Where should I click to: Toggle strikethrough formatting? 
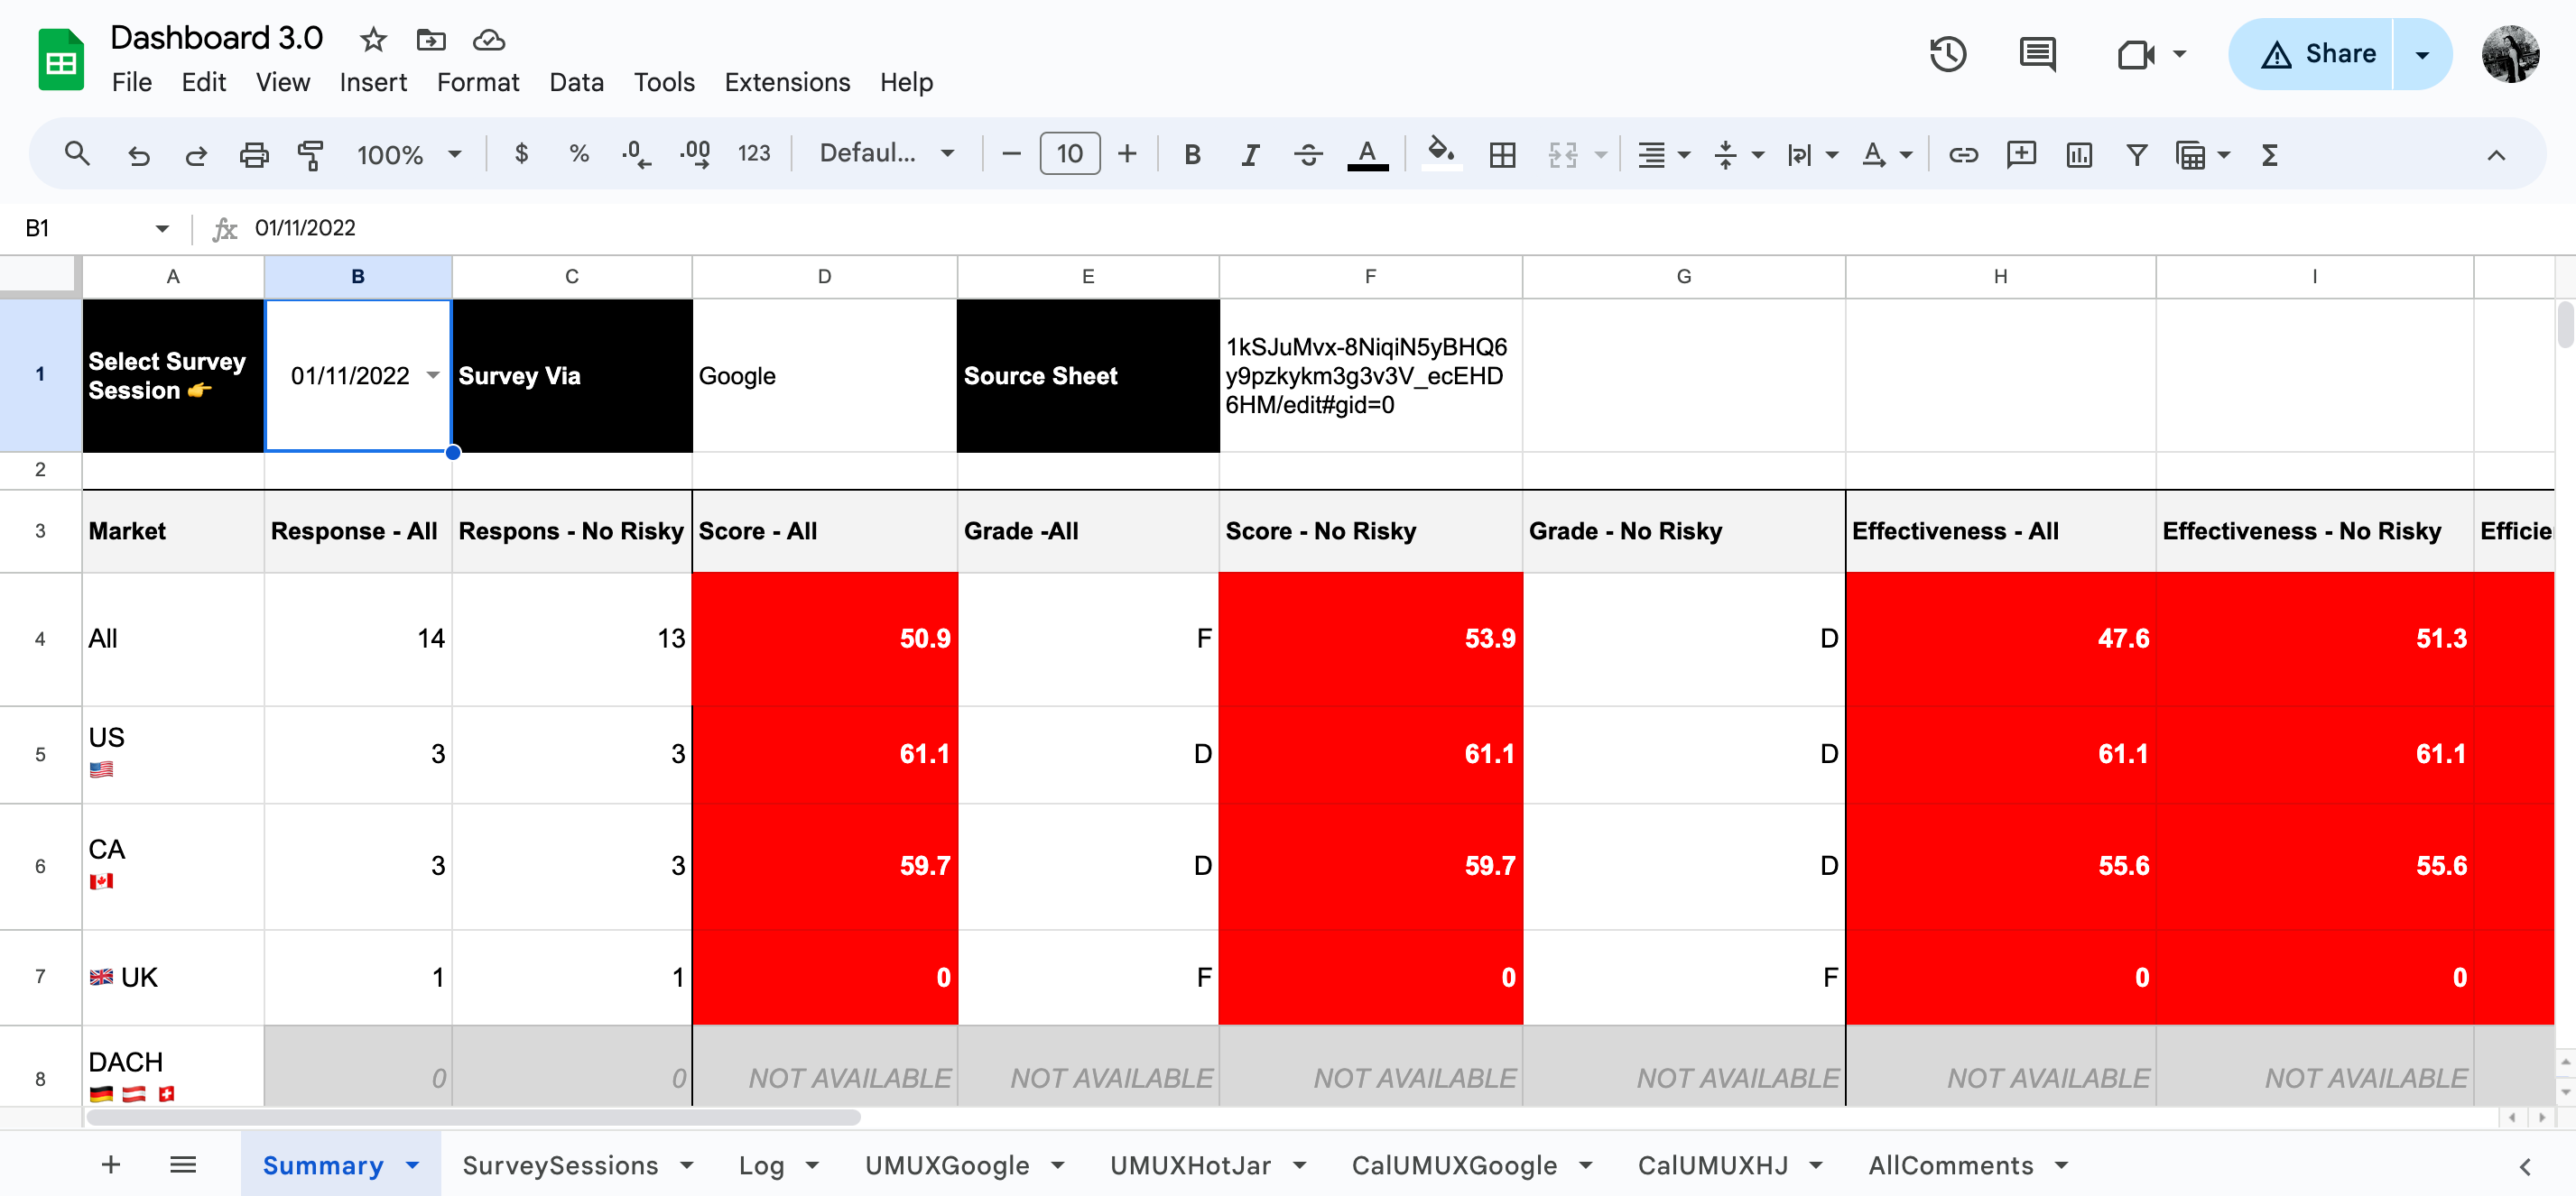pos(1308,154)
